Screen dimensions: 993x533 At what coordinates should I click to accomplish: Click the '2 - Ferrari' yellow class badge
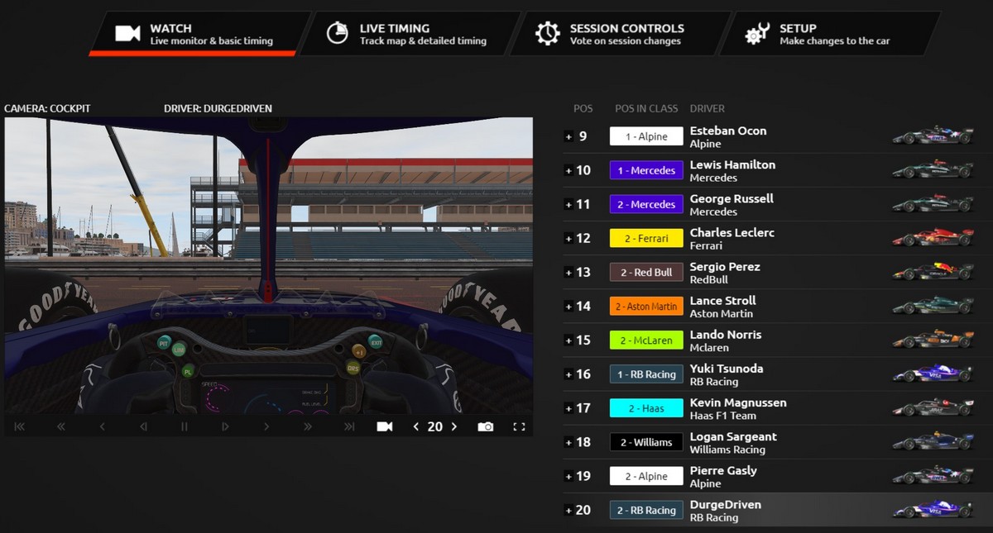[646, 238]
